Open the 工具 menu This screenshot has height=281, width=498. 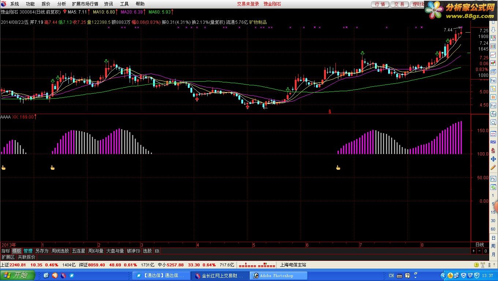pyautogui.click(x=124, y=4)
